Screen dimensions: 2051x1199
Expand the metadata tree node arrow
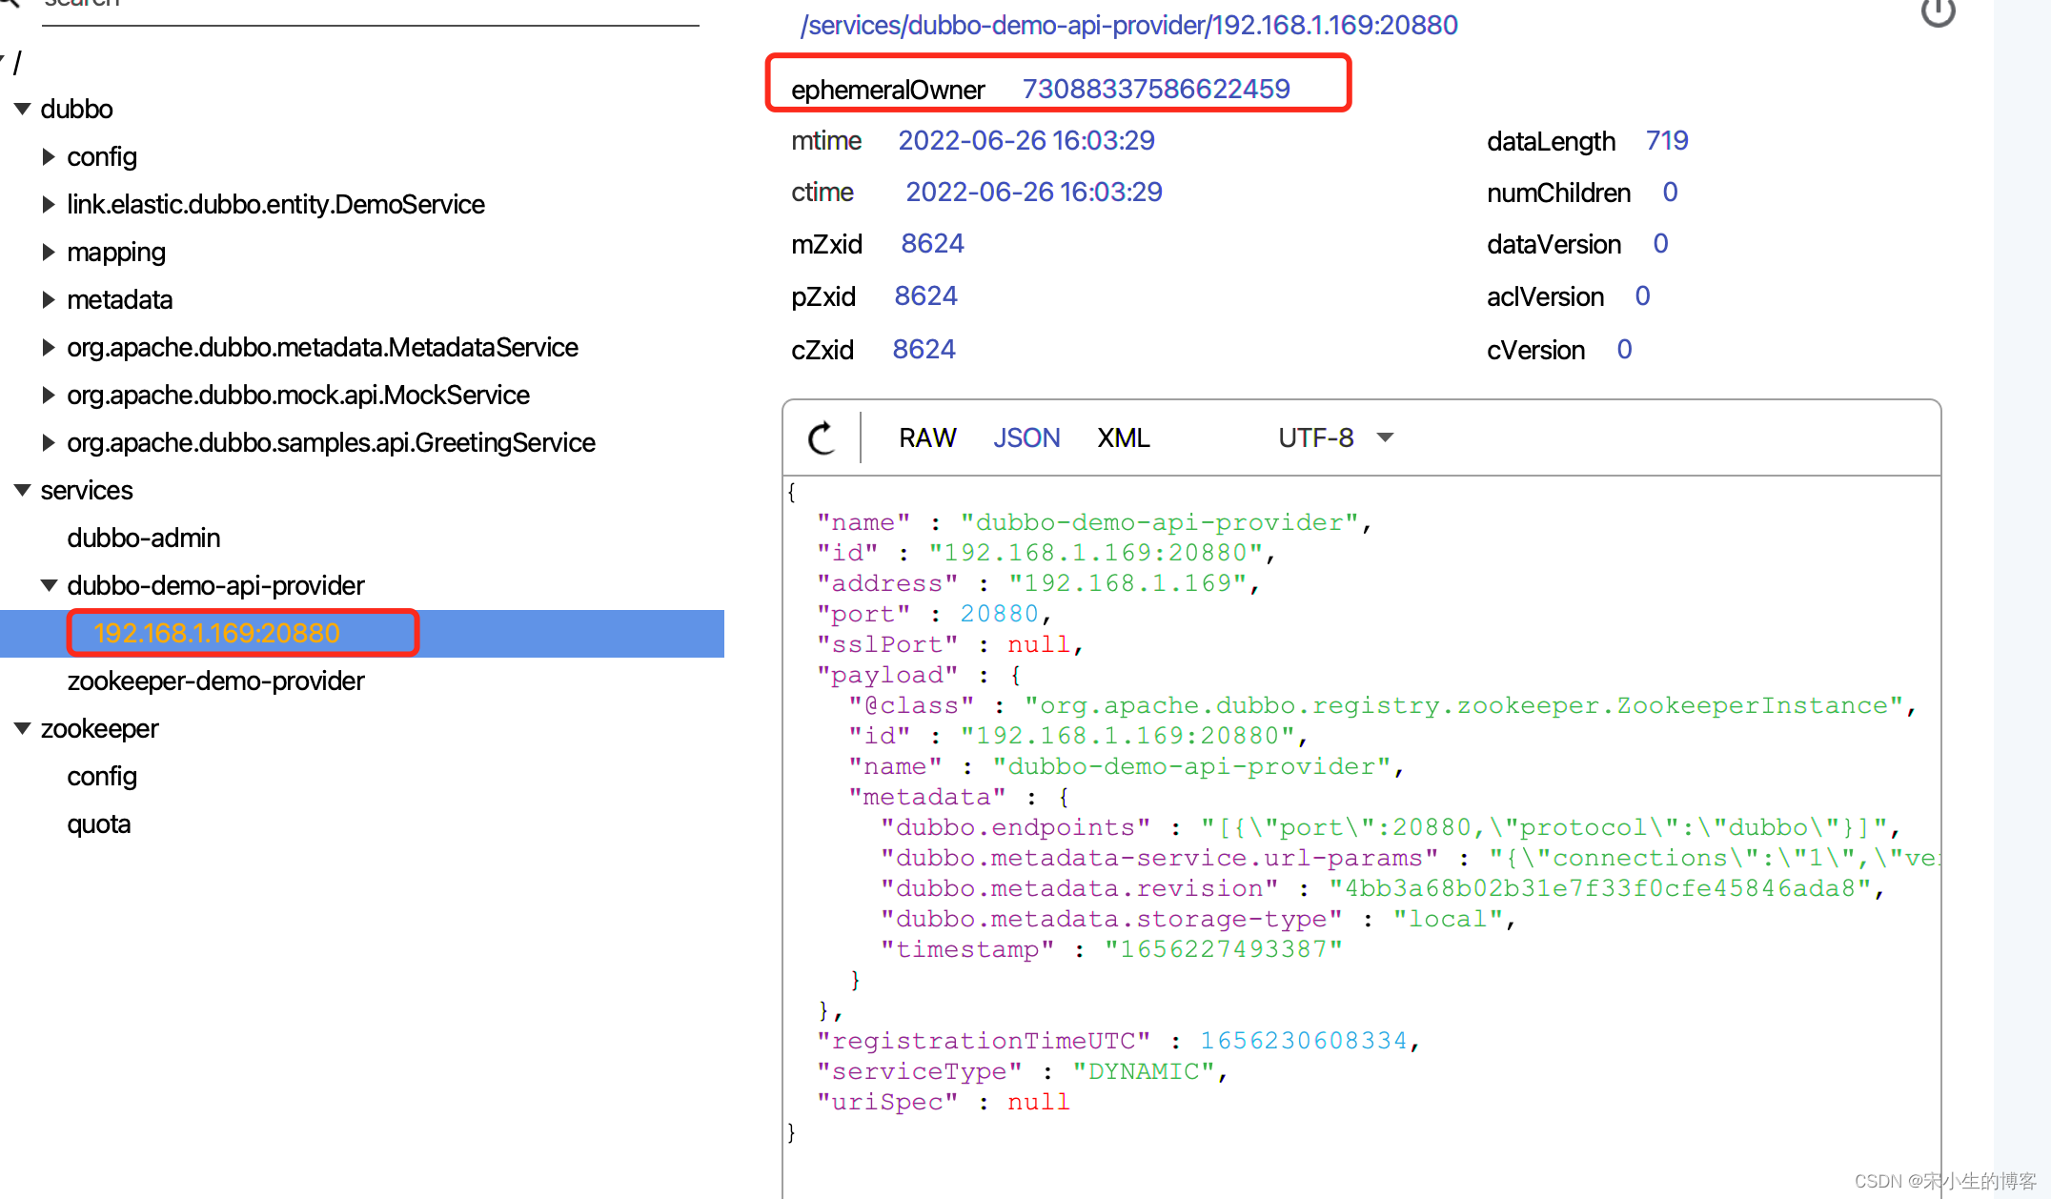[49, 299]
